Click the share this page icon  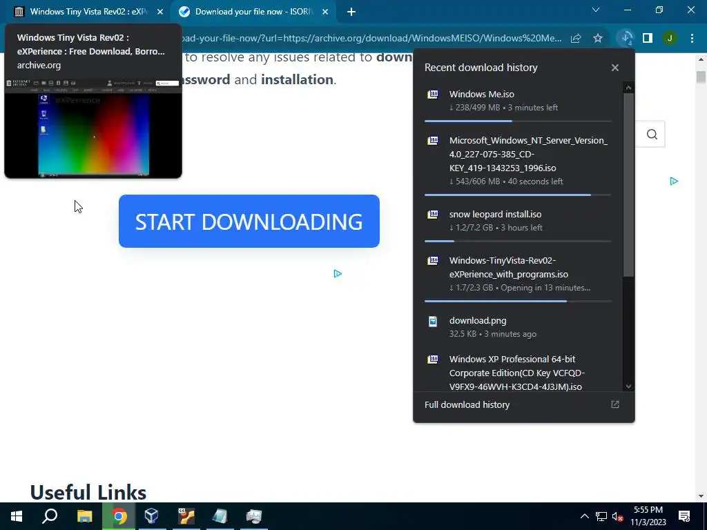pos(576,39)
